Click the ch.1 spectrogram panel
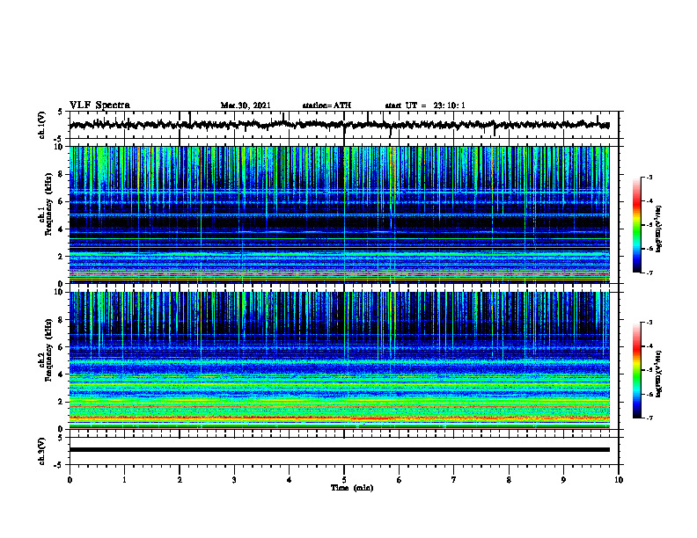Image resolution: width=697 pixels, height=538 pixels. click(x=339, y=214)
